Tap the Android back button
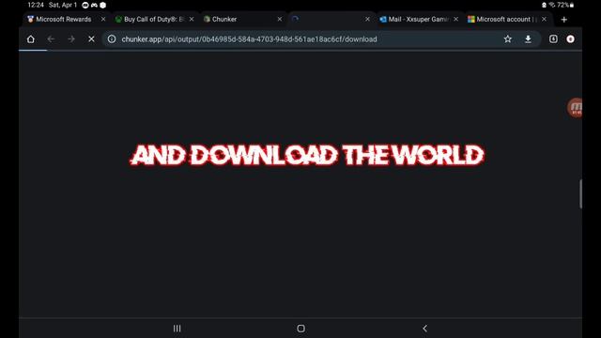This screenshot has height=338, width=601. coord(424,329)
